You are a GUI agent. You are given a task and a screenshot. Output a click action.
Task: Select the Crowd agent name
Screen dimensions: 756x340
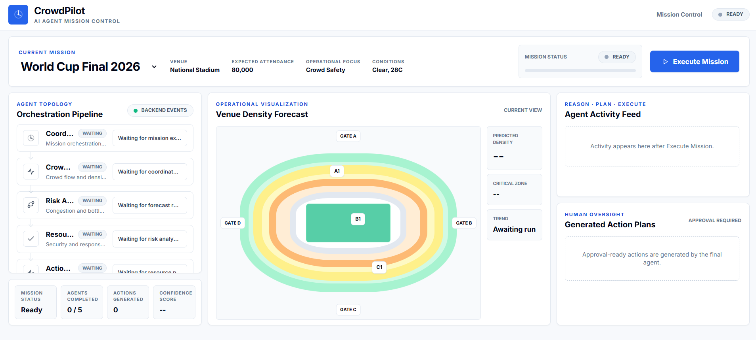point(58,167)
